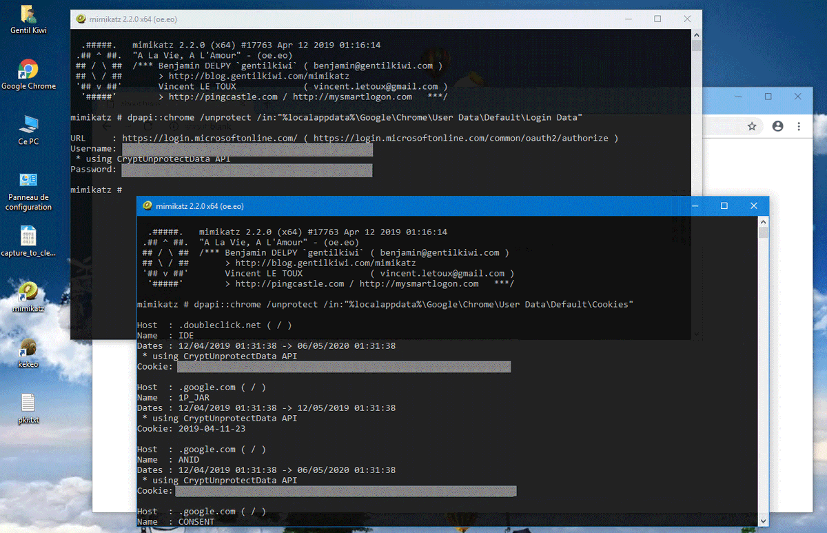Click the redacted Username value
The image size is (827, 533).
(247, 149)
